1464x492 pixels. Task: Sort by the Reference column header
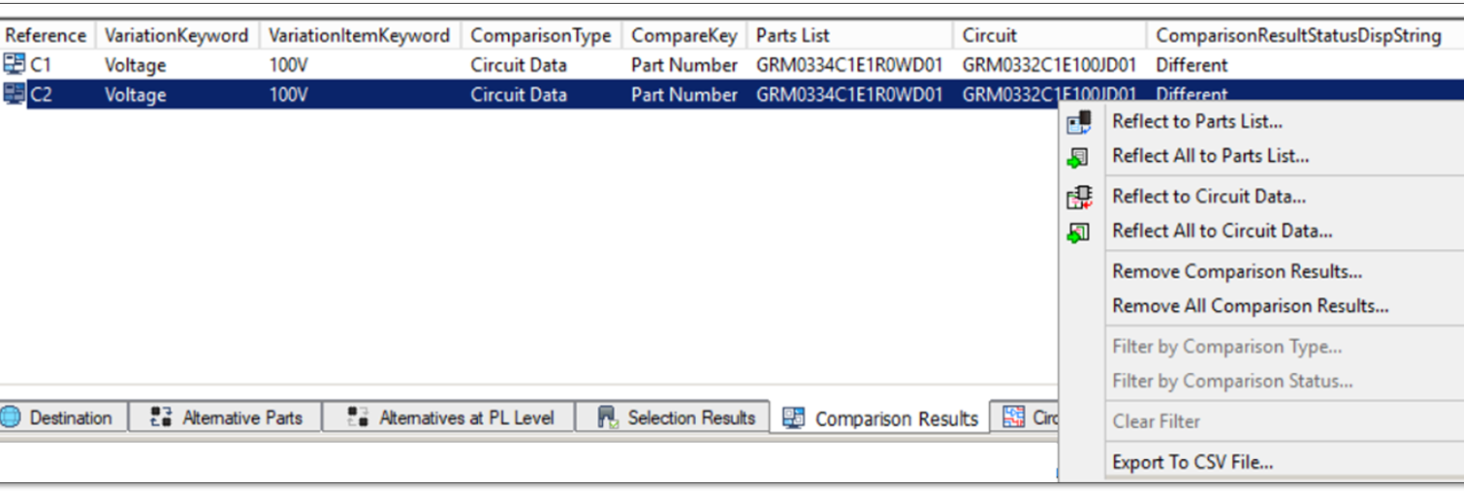click(x=46, y=36)
